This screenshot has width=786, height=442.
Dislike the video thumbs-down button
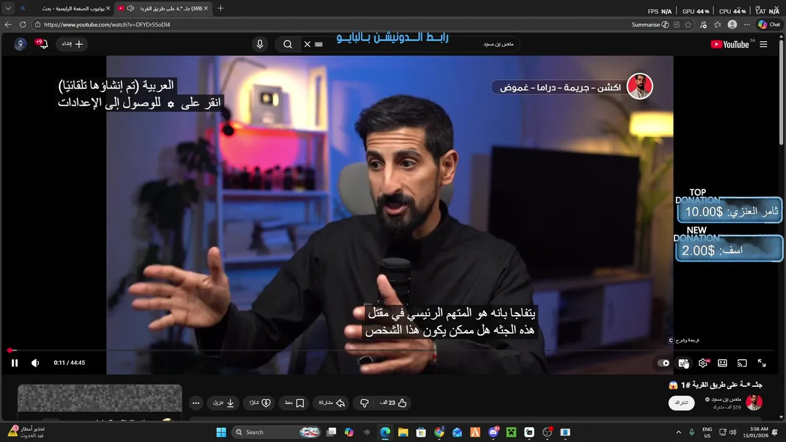tap(364, 403)
